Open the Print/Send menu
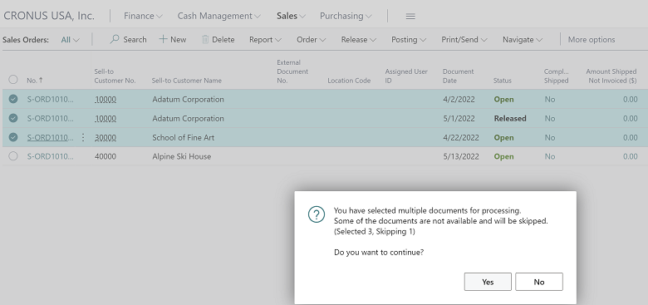648x305 pixels. 464,40
